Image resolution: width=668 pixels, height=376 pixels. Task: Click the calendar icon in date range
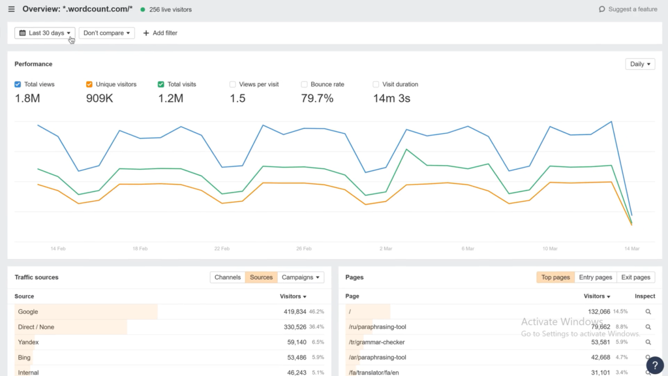coord(23,33)
